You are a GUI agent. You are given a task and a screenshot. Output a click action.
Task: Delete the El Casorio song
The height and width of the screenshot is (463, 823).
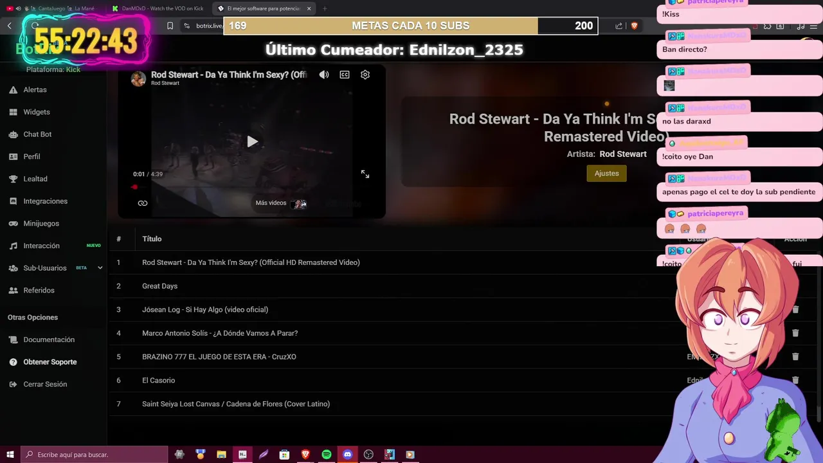coord(795,380)
